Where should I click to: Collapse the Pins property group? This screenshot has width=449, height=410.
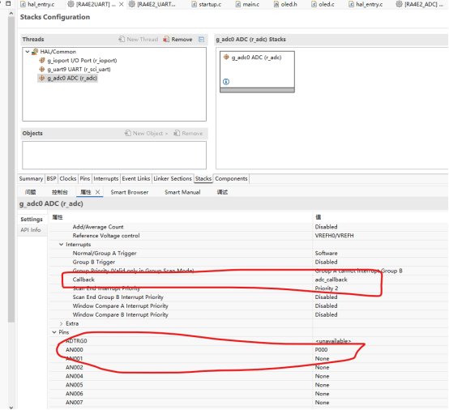click(54, 332)
